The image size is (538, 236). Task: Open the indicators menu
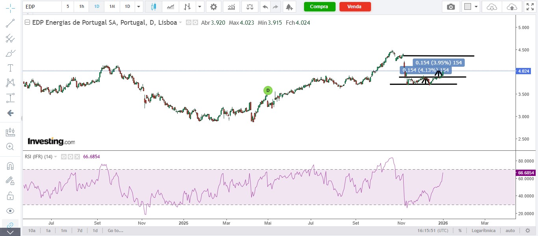coord(232,7)
